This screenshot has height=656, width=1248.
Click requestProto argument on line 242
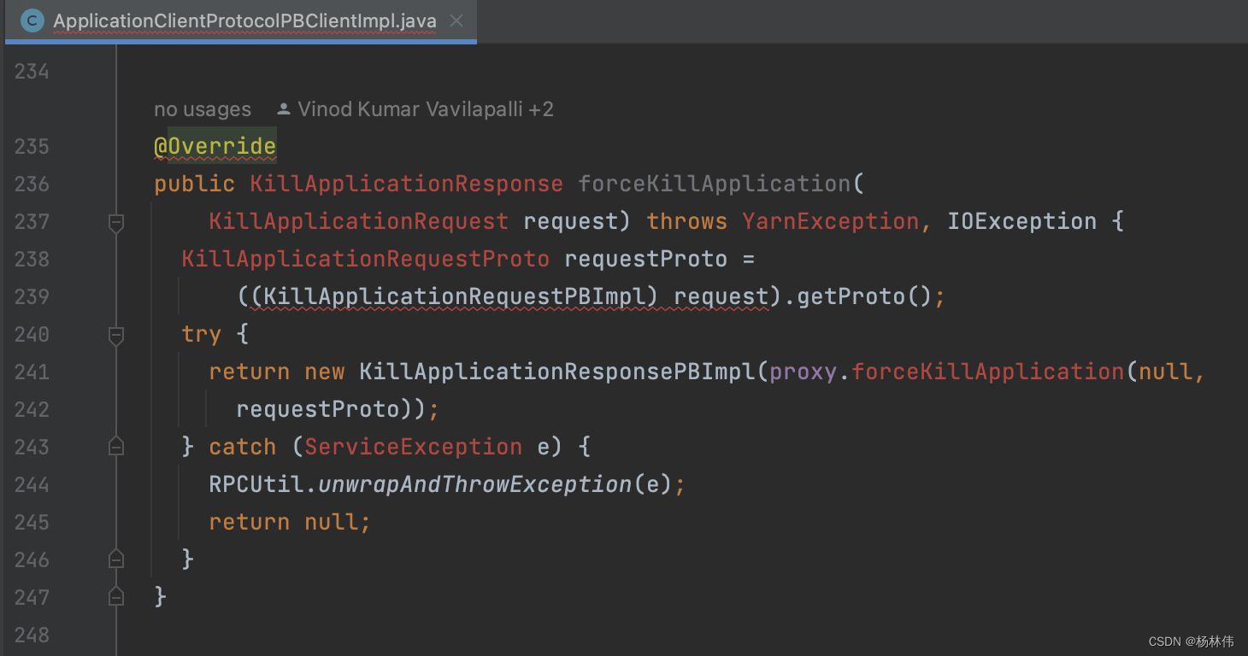(x=318, y=409)
